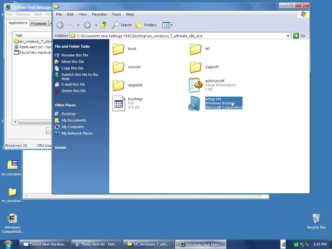The width and height of the screenshot is (332, 249).
Task: Collapse File and Folder Tasks section
Action: click(x=72, y=46)
